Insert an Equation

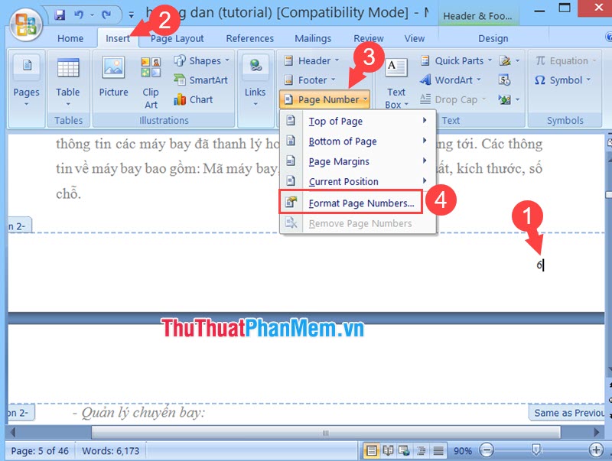pos(566,60)
